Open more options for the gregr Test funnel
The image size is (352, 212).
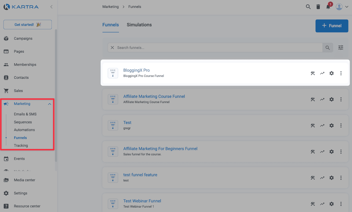click(x=341, y=125)
